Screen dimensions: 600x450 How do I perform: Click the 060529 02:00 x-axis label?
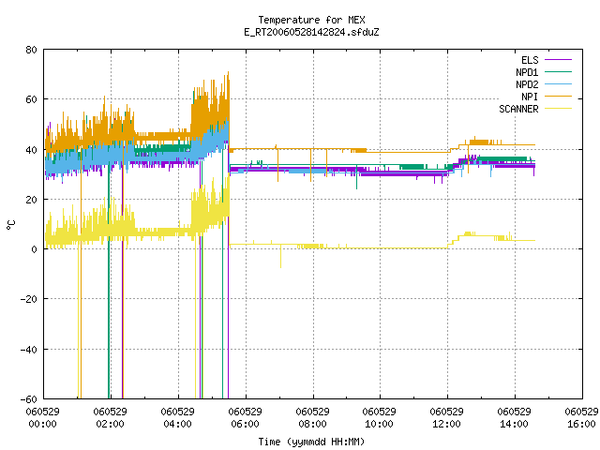111,418
